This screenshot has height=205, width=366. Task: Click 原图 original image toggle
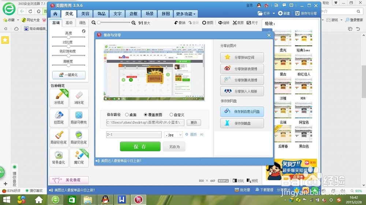[x=208, y=23]
